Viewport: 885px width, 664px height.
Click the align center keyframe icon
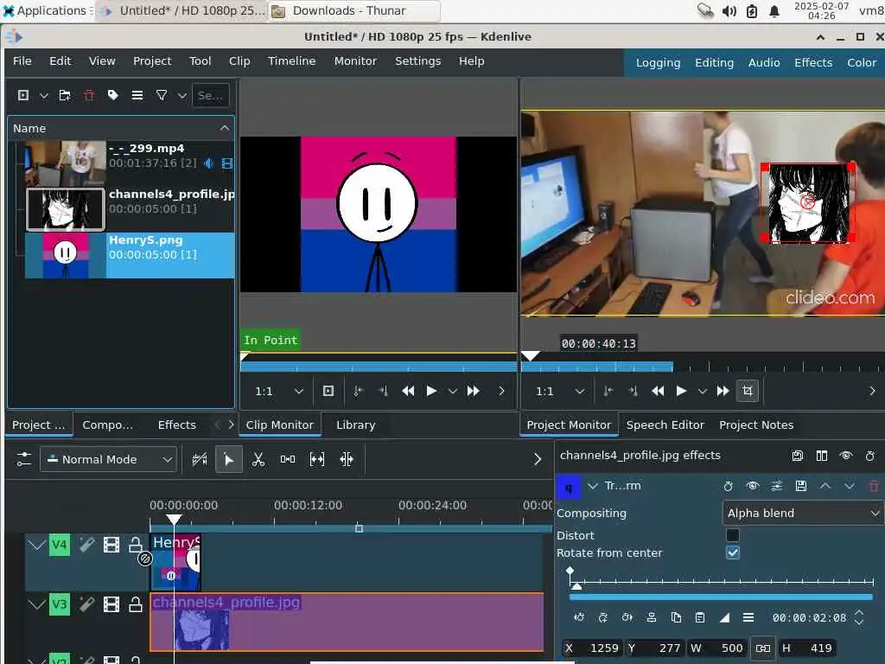point(652,617)
